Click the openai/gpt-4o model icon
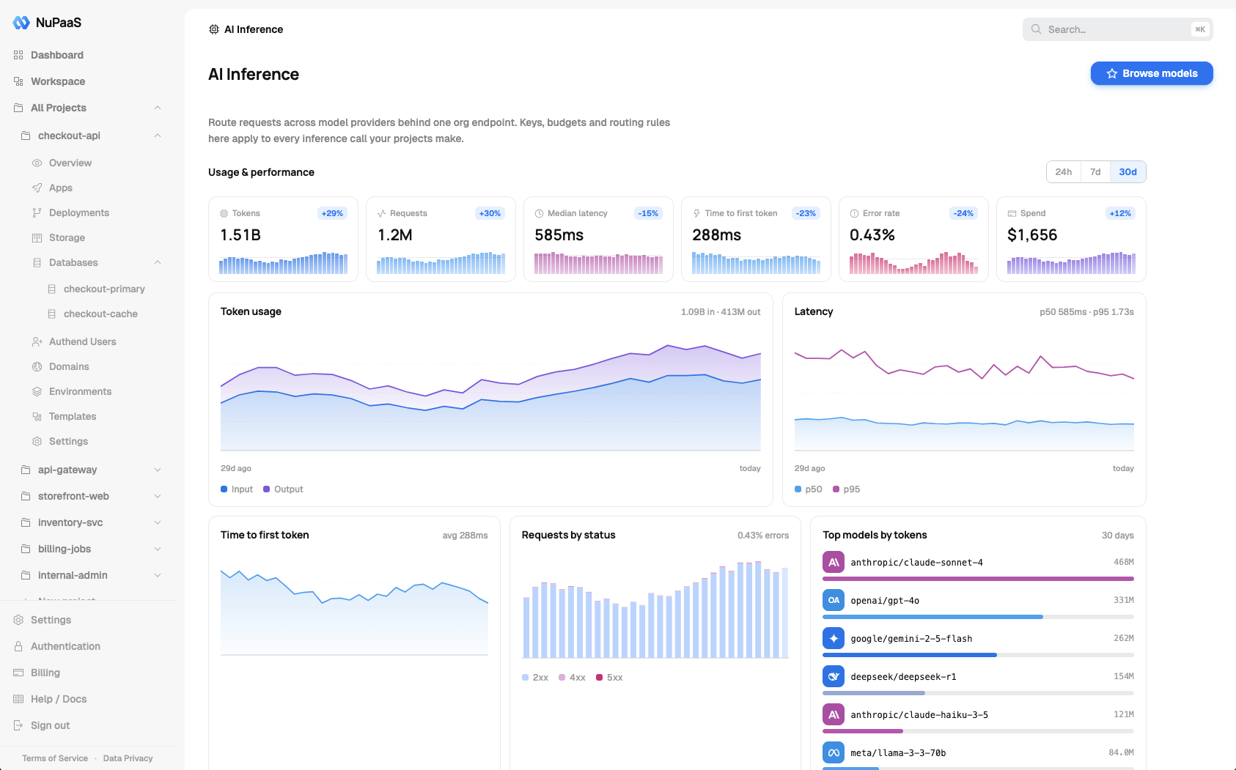The image size is (1236, 770). [x=834, y=600]
